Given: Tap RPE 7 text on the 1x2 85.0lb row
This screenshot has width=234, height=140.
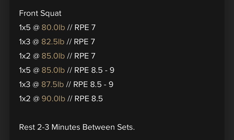Looking at the screenshot, I should point(85,56).
